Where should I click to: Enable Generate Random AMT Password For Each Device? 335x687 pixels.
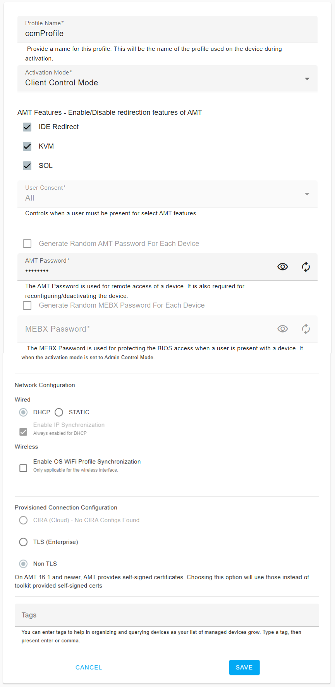point(27,244)
